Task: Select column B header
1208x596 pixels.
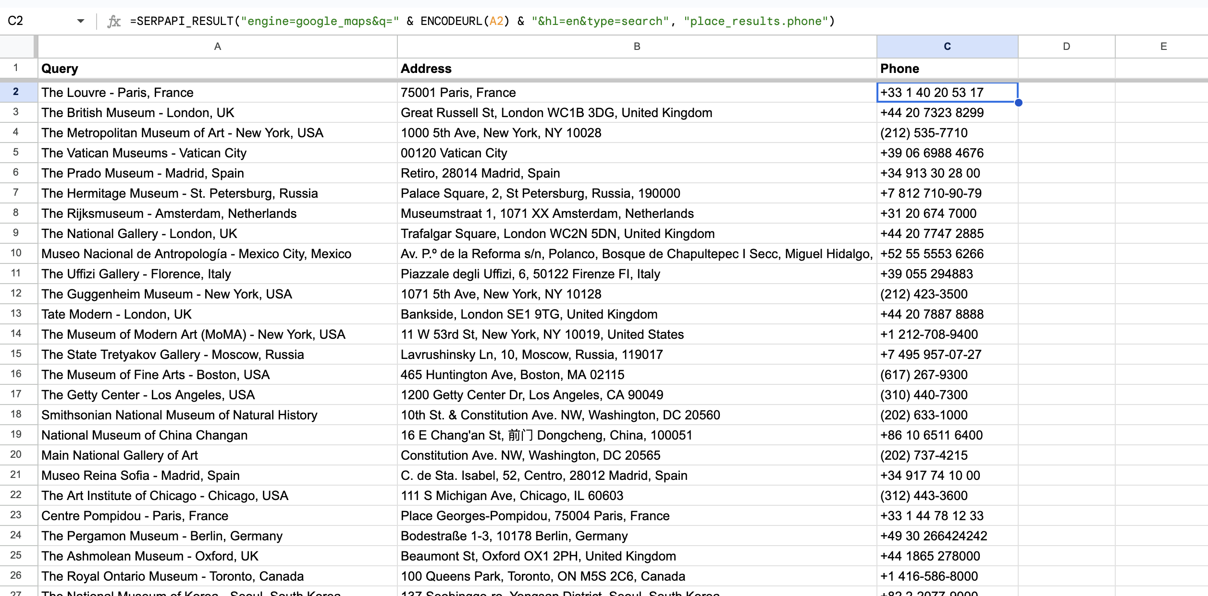Action: click(637, 47)
